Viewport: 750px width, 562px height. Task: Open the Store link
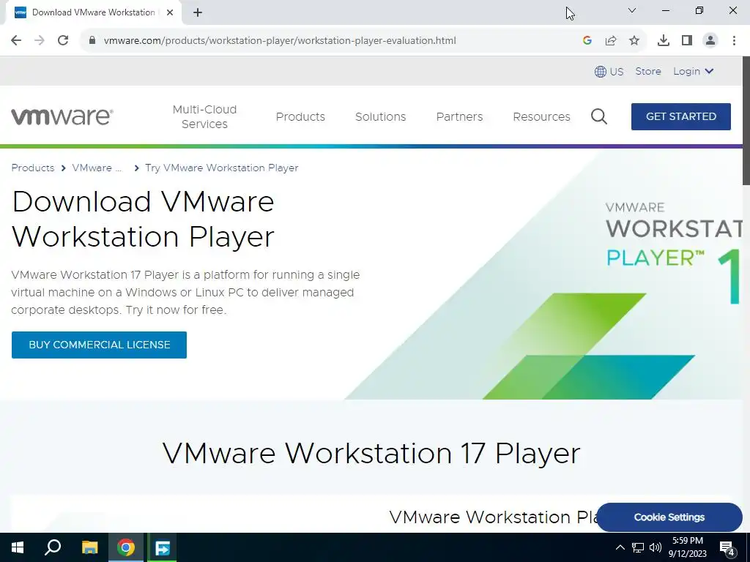pos(648,71)
